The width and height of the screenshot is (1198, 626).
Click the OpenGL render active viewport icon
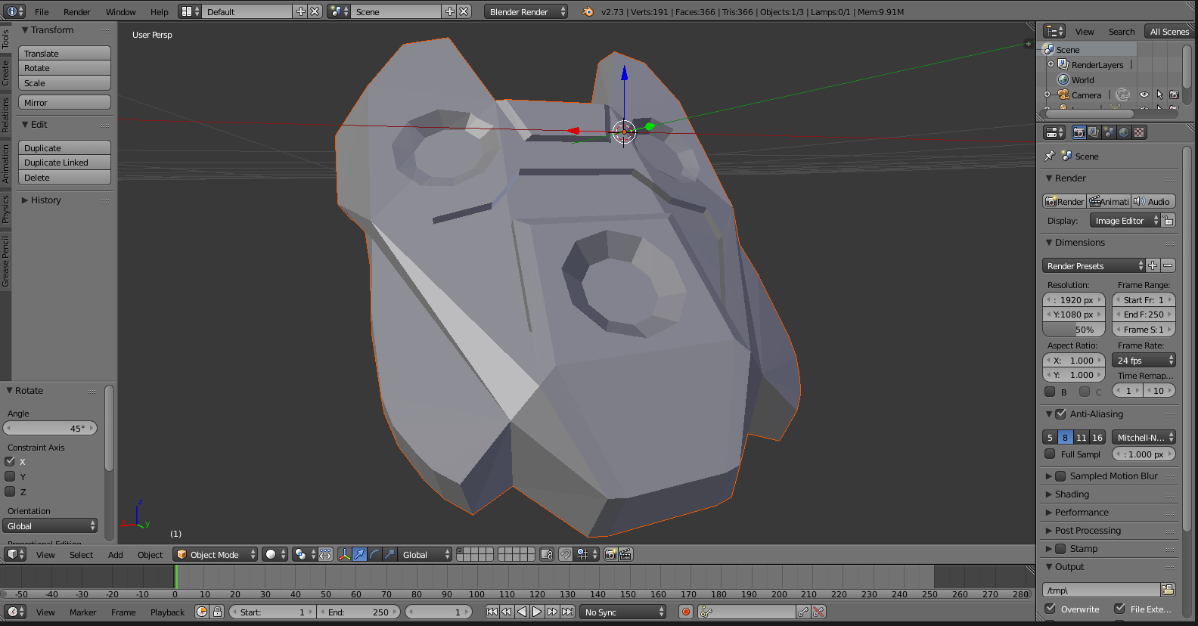point(611,554)
